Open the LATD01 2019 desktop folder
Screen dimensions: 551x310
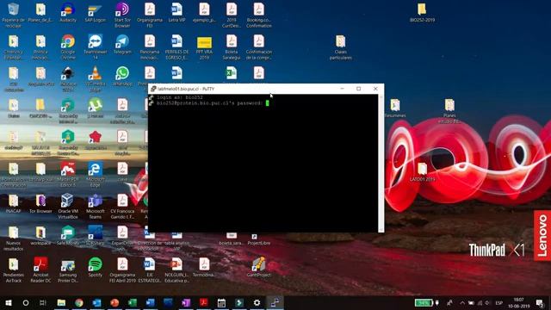[x=422, y=172]
